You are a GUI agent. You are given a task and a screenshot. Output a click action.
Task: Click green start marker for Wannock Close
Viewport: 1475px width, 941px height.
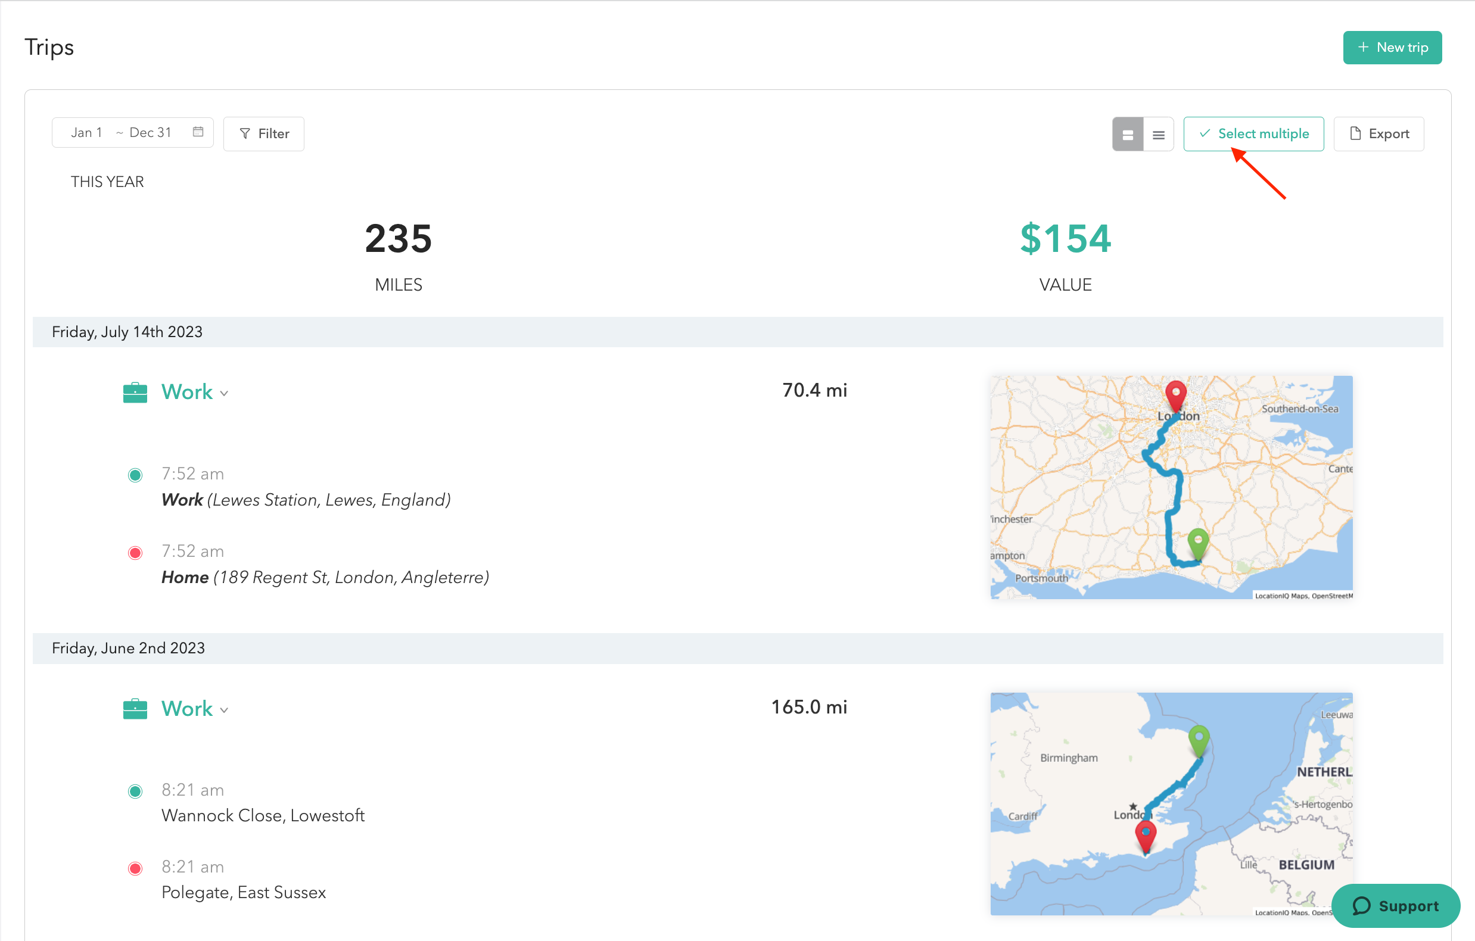click(135, 791)
